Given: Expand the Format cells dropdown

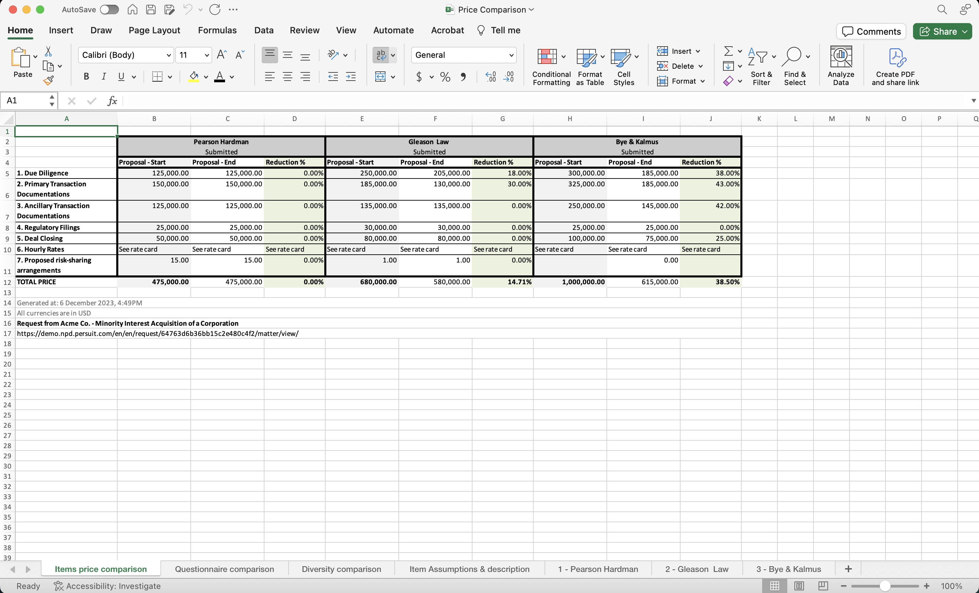Looking at the screenshot, I should [x=703, y=81].
